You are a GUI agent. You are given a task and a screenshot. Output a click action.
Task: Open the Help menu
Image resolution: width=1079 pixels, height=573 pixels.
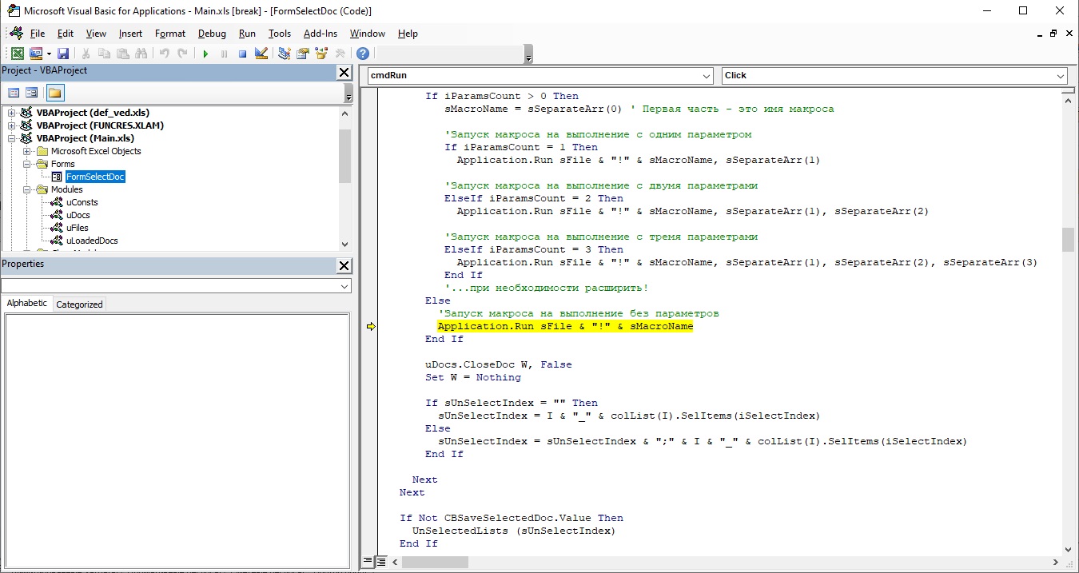pyautogui.click(x=408, y=34)
